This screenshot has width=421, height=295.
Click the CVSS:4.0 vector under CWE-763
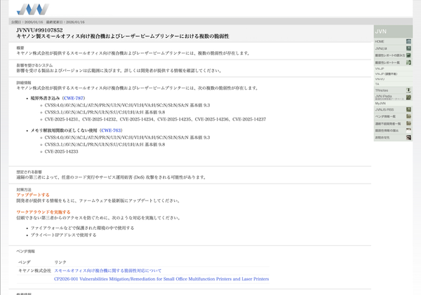(x=127, y=137)
